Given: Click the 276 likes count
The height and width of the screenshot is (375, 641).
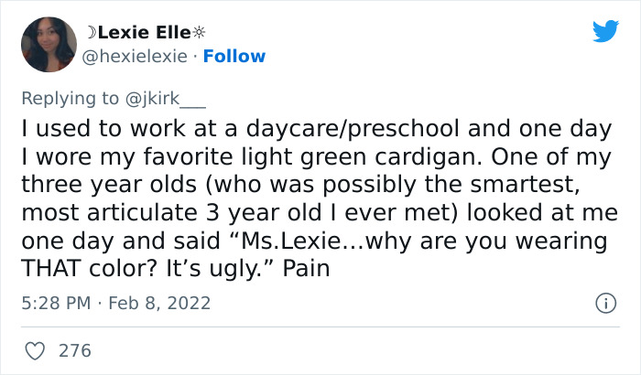Looking at the screenshot, I should [x=73, y=349].
